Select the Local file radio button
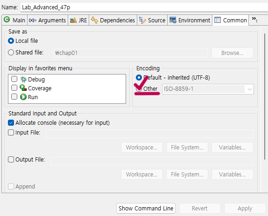Viewport: 268px width, 216px height. tap(11, 40)
